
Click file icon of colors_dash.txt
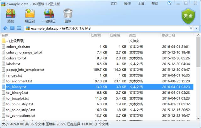(4, 47)
